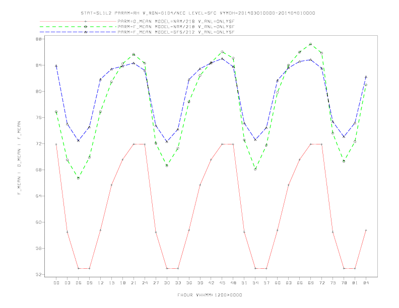The height and width of the screenshot is (308, 399).
Task: Click y-axis tick label 60
Action: tap(39, 222)
